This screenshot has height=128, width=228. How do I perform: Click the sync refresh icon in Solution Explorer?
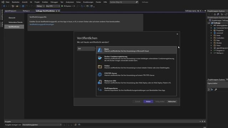pos(227,14)
